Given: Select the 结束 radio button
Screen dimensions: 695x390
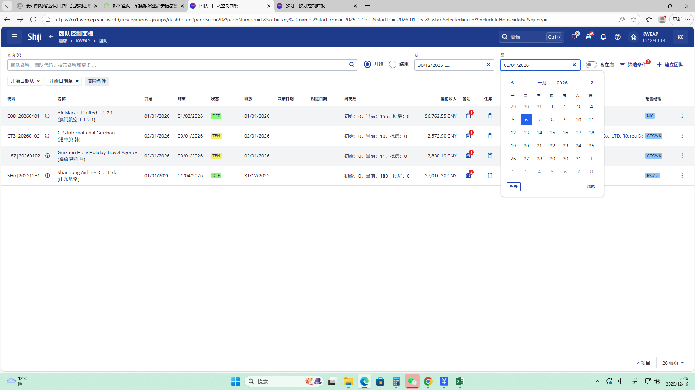Looking at the screenshot, I should pos(393,64).
